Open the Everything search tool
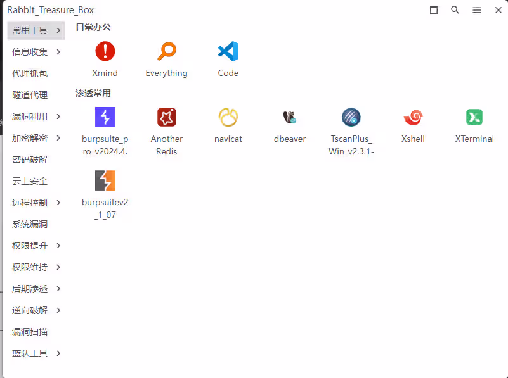508x378 pixels. click(x=166, y=52)
